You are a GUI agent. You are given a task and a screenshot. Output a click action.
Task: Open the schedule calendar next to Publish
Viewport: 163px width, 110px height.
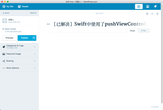pos(34,38)
